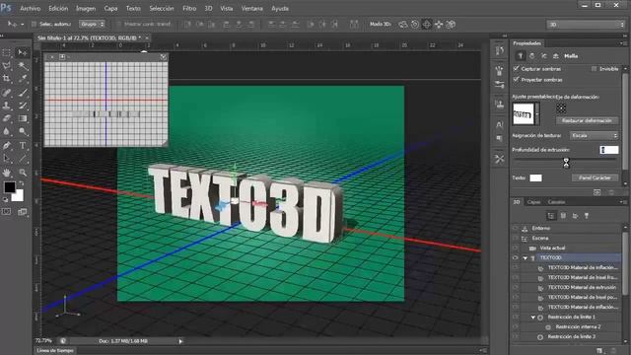Select the Eyedropper tool

click(22, 79)
